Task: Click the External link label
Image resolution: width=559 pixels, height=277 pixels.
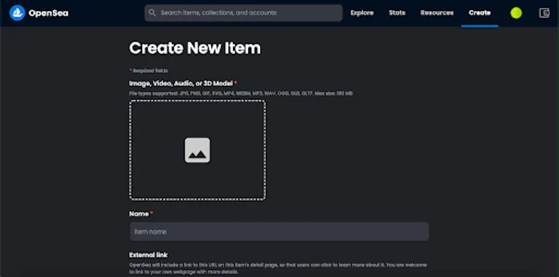Action: point(148,255)
